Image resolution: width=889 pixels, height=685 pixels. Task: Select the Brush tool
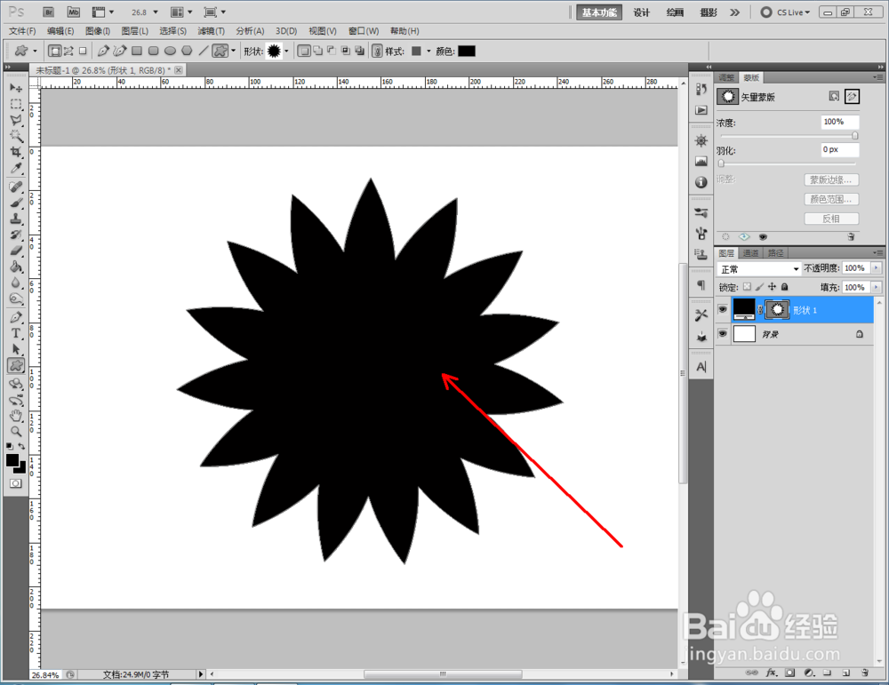tap(16, 203)
